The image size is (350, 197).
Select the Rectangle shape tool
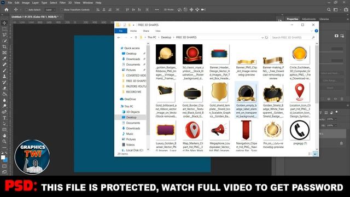4,130
